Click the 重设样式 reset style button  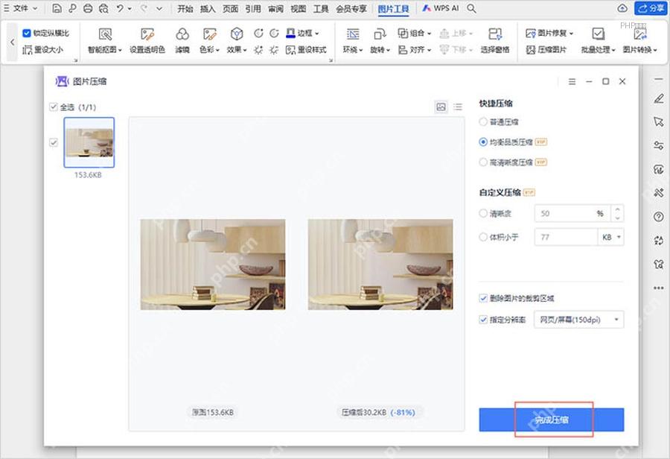pyautogui.click(x=307, y=50)
